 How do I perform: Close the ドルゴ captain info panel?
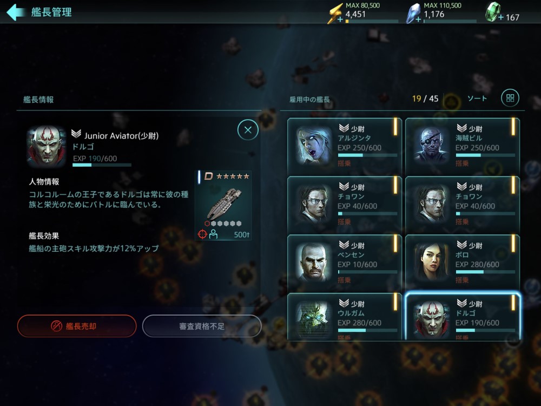(248, 130)
